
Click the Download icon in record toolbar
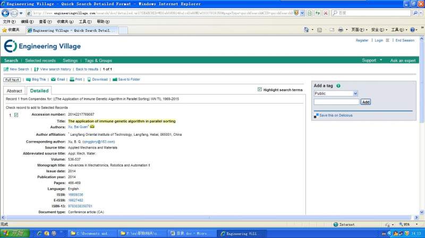point(89,80)
